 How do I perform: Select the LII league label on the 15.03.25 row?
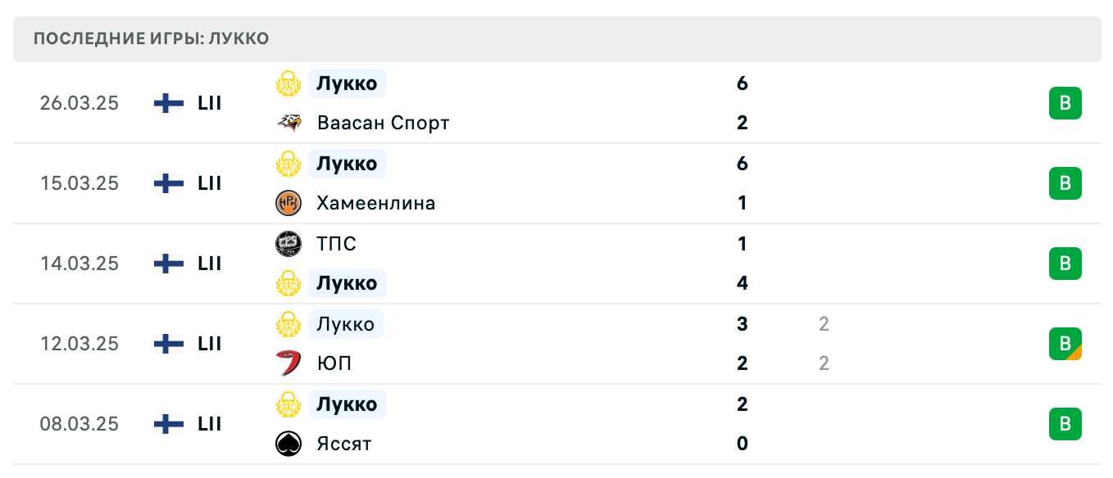point(210,183)
